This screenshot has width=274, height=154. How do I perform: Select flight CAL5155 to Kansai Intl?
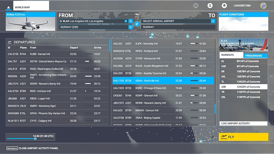click(58, 54)
